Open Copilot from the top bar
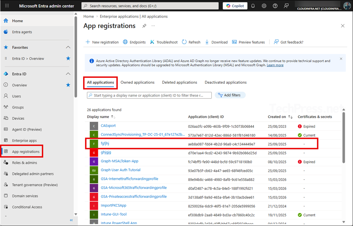Screen dimensions: 353x226 235,6
